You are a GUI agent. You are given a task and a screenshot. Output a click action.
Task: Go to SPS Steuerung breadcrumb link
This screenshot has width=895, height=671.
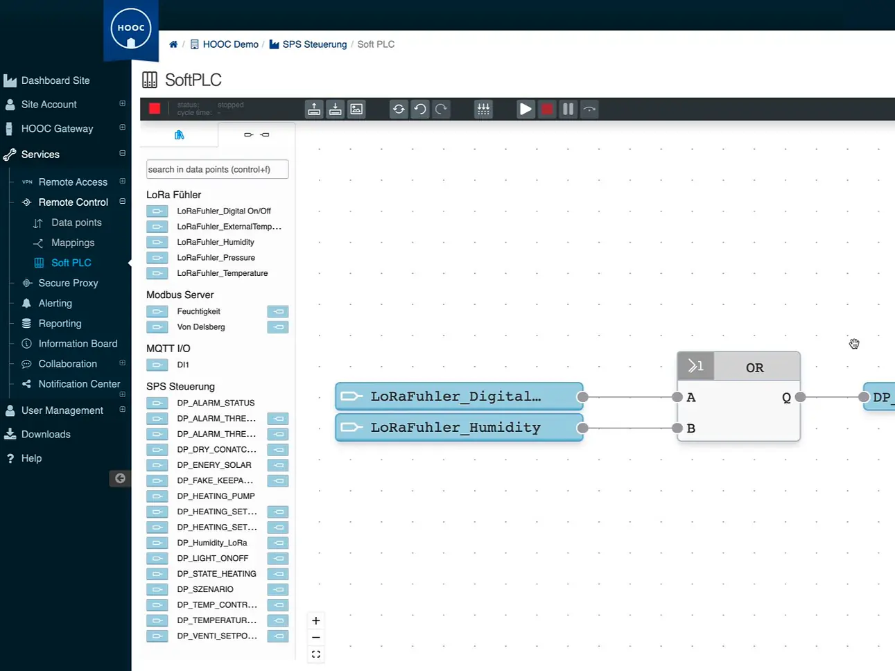[x=314, y=44]
